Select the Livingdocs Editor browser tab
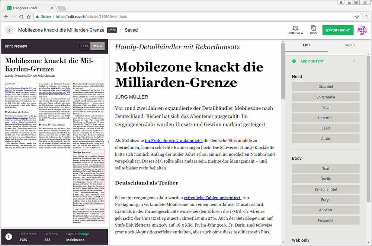The height and width of the screenshot is (246, 372). coord(29,8)
